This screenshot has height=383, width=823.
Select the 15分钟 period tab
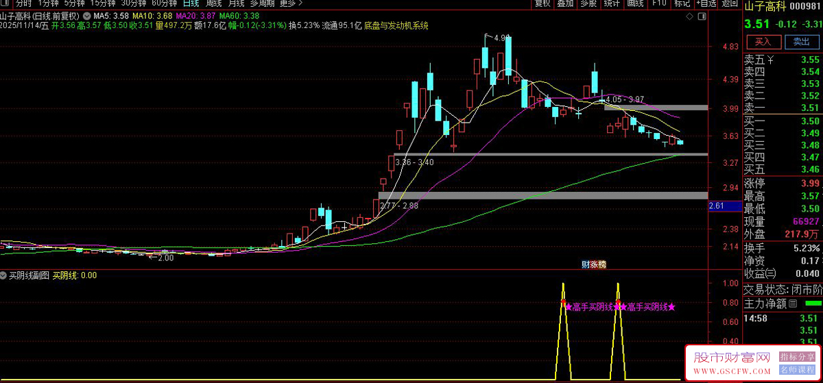(x=103, y=3)
